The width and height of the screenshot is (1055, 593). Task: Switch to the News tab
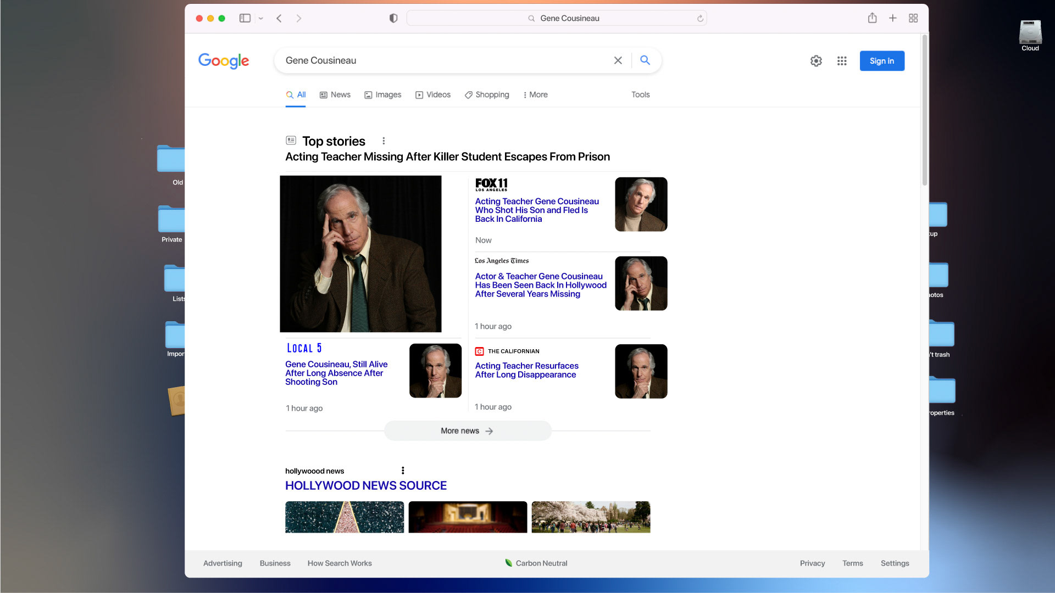[x=335, y=95]
